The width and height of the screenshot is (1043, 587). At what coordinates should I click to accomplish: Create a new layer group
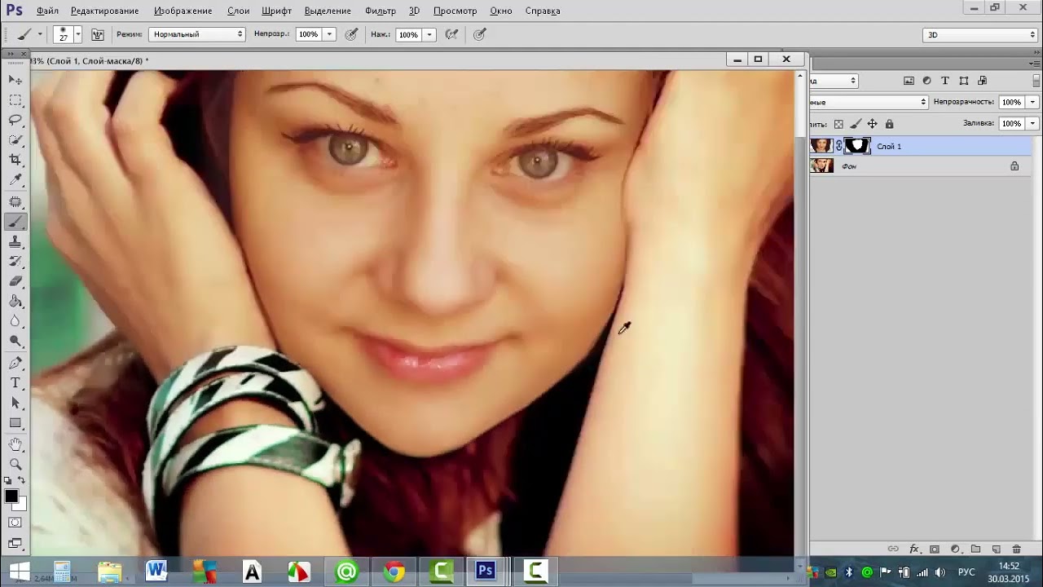(975, 549)
